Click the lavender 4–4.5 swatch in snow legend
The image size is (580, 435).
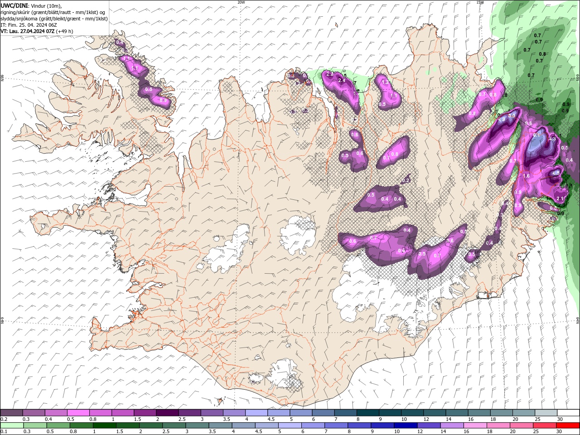click(256, 413)
